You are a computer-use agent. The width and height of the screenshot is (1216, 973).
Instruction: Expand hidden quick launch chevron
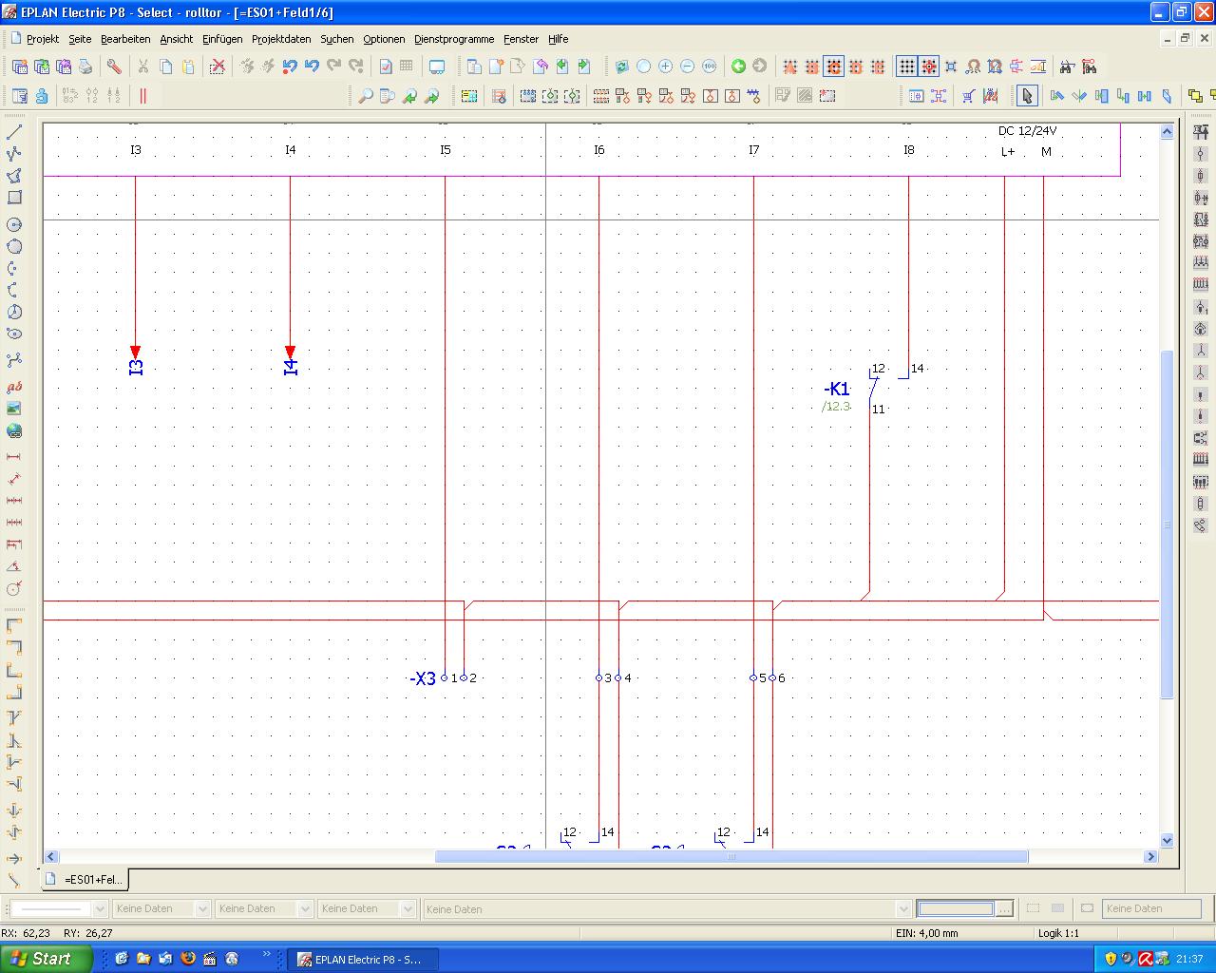(x=267, y=954)
